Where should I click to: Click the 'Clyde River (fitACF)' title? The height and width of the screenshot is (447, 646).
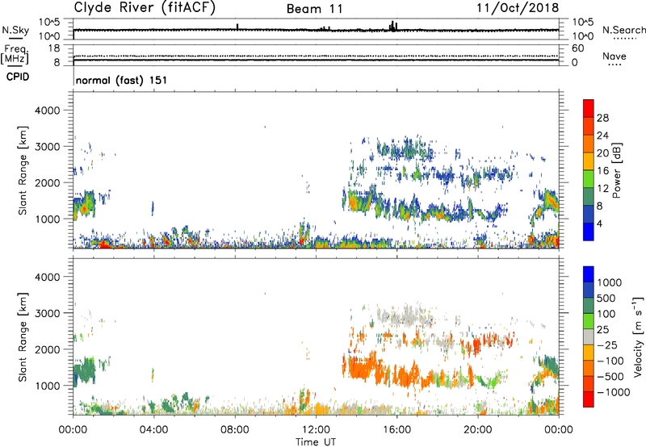pyautogui.click(x=145, y=8)
